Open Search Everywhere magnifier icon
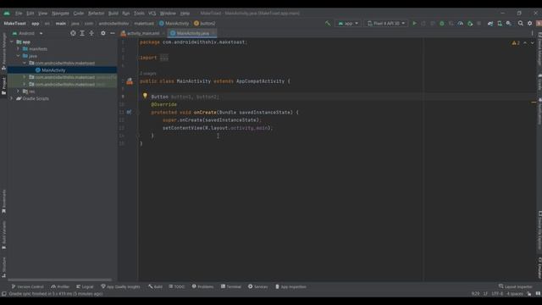The height and width of the screenshot is (305, 542). point(521,24)
